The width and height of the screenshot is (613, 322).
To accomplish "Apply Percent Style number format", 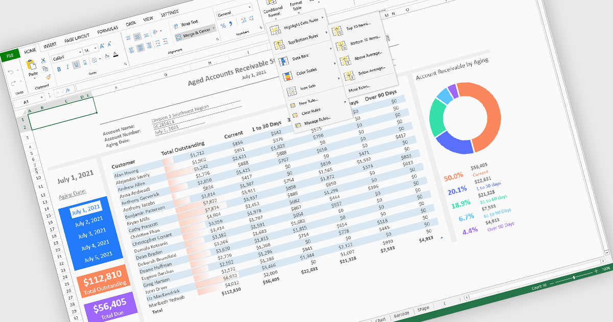I will pos(223,26).
